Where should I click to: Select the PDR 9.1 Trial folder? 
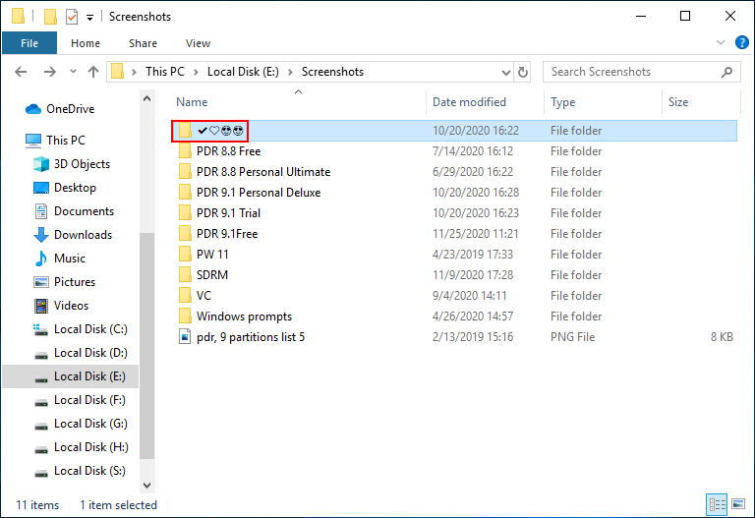[x=228, y=213]
